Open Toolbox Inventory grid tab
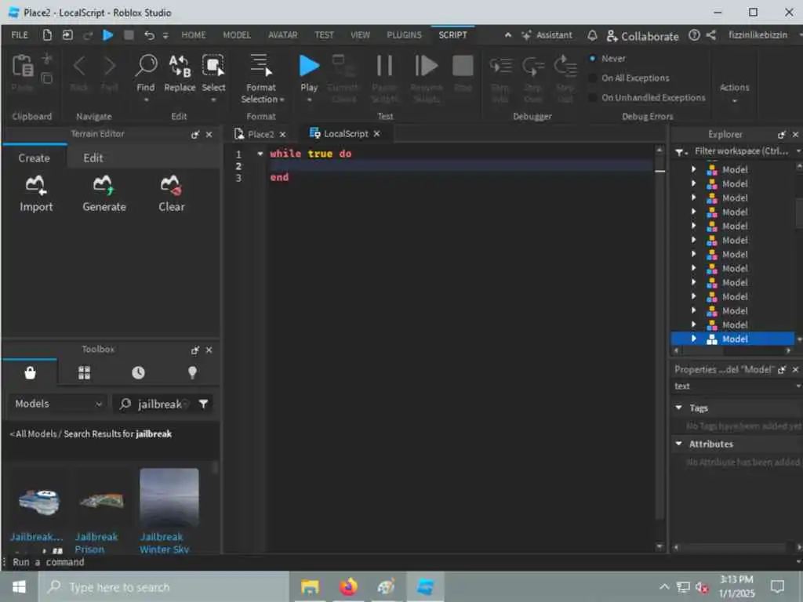Viewport: 803px width, 602px height. [x=85, y=372]
